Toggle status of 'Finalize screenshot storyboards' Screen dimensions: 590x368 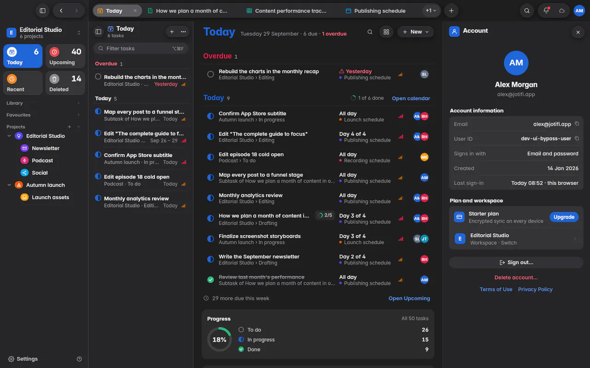point(211,239)
